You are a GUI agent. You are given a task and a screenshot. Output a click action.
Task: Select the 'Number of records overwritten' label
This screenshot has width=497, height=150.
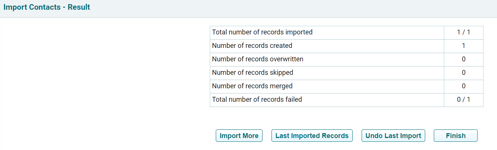(x=258, y=59)
